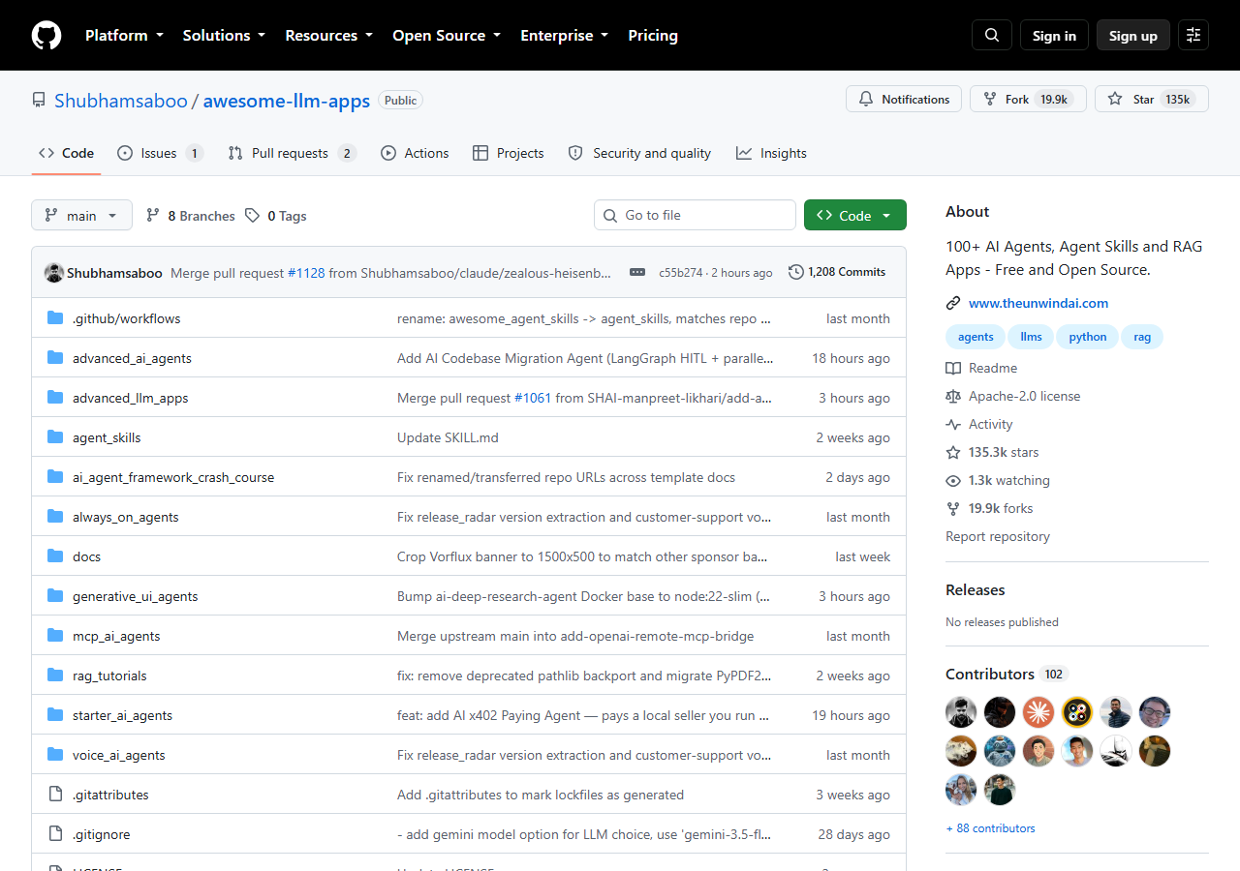Expand the Solutions menu
This screenshot has height=871, width=1240.
coord(224,35)
